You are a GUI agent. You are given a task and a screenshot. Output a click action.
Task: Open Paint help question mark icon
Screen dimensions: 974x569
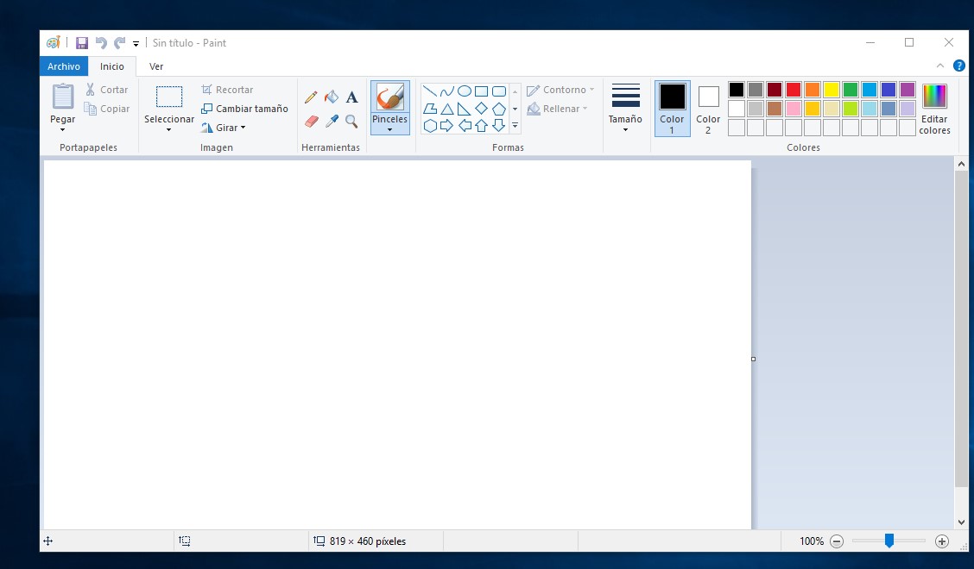click(959, 66)
